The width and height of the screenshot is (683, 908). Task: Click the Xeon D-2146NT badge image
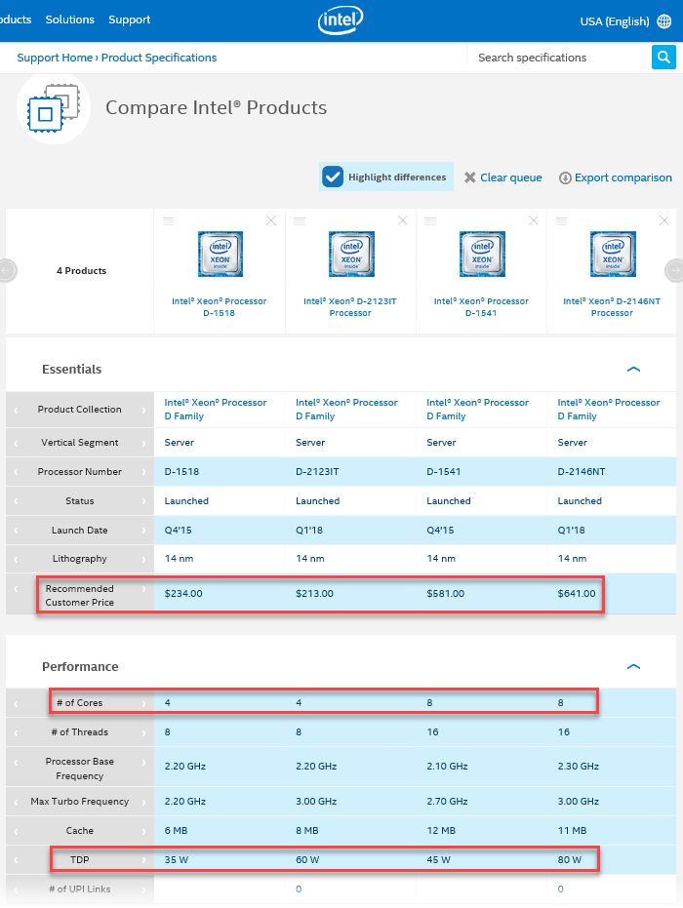(613, 255)
